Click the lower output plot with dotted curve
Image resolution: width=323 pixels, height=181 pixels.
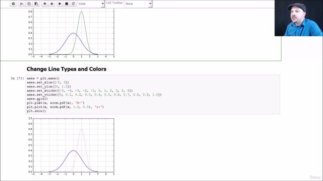[x=71, y=146]
